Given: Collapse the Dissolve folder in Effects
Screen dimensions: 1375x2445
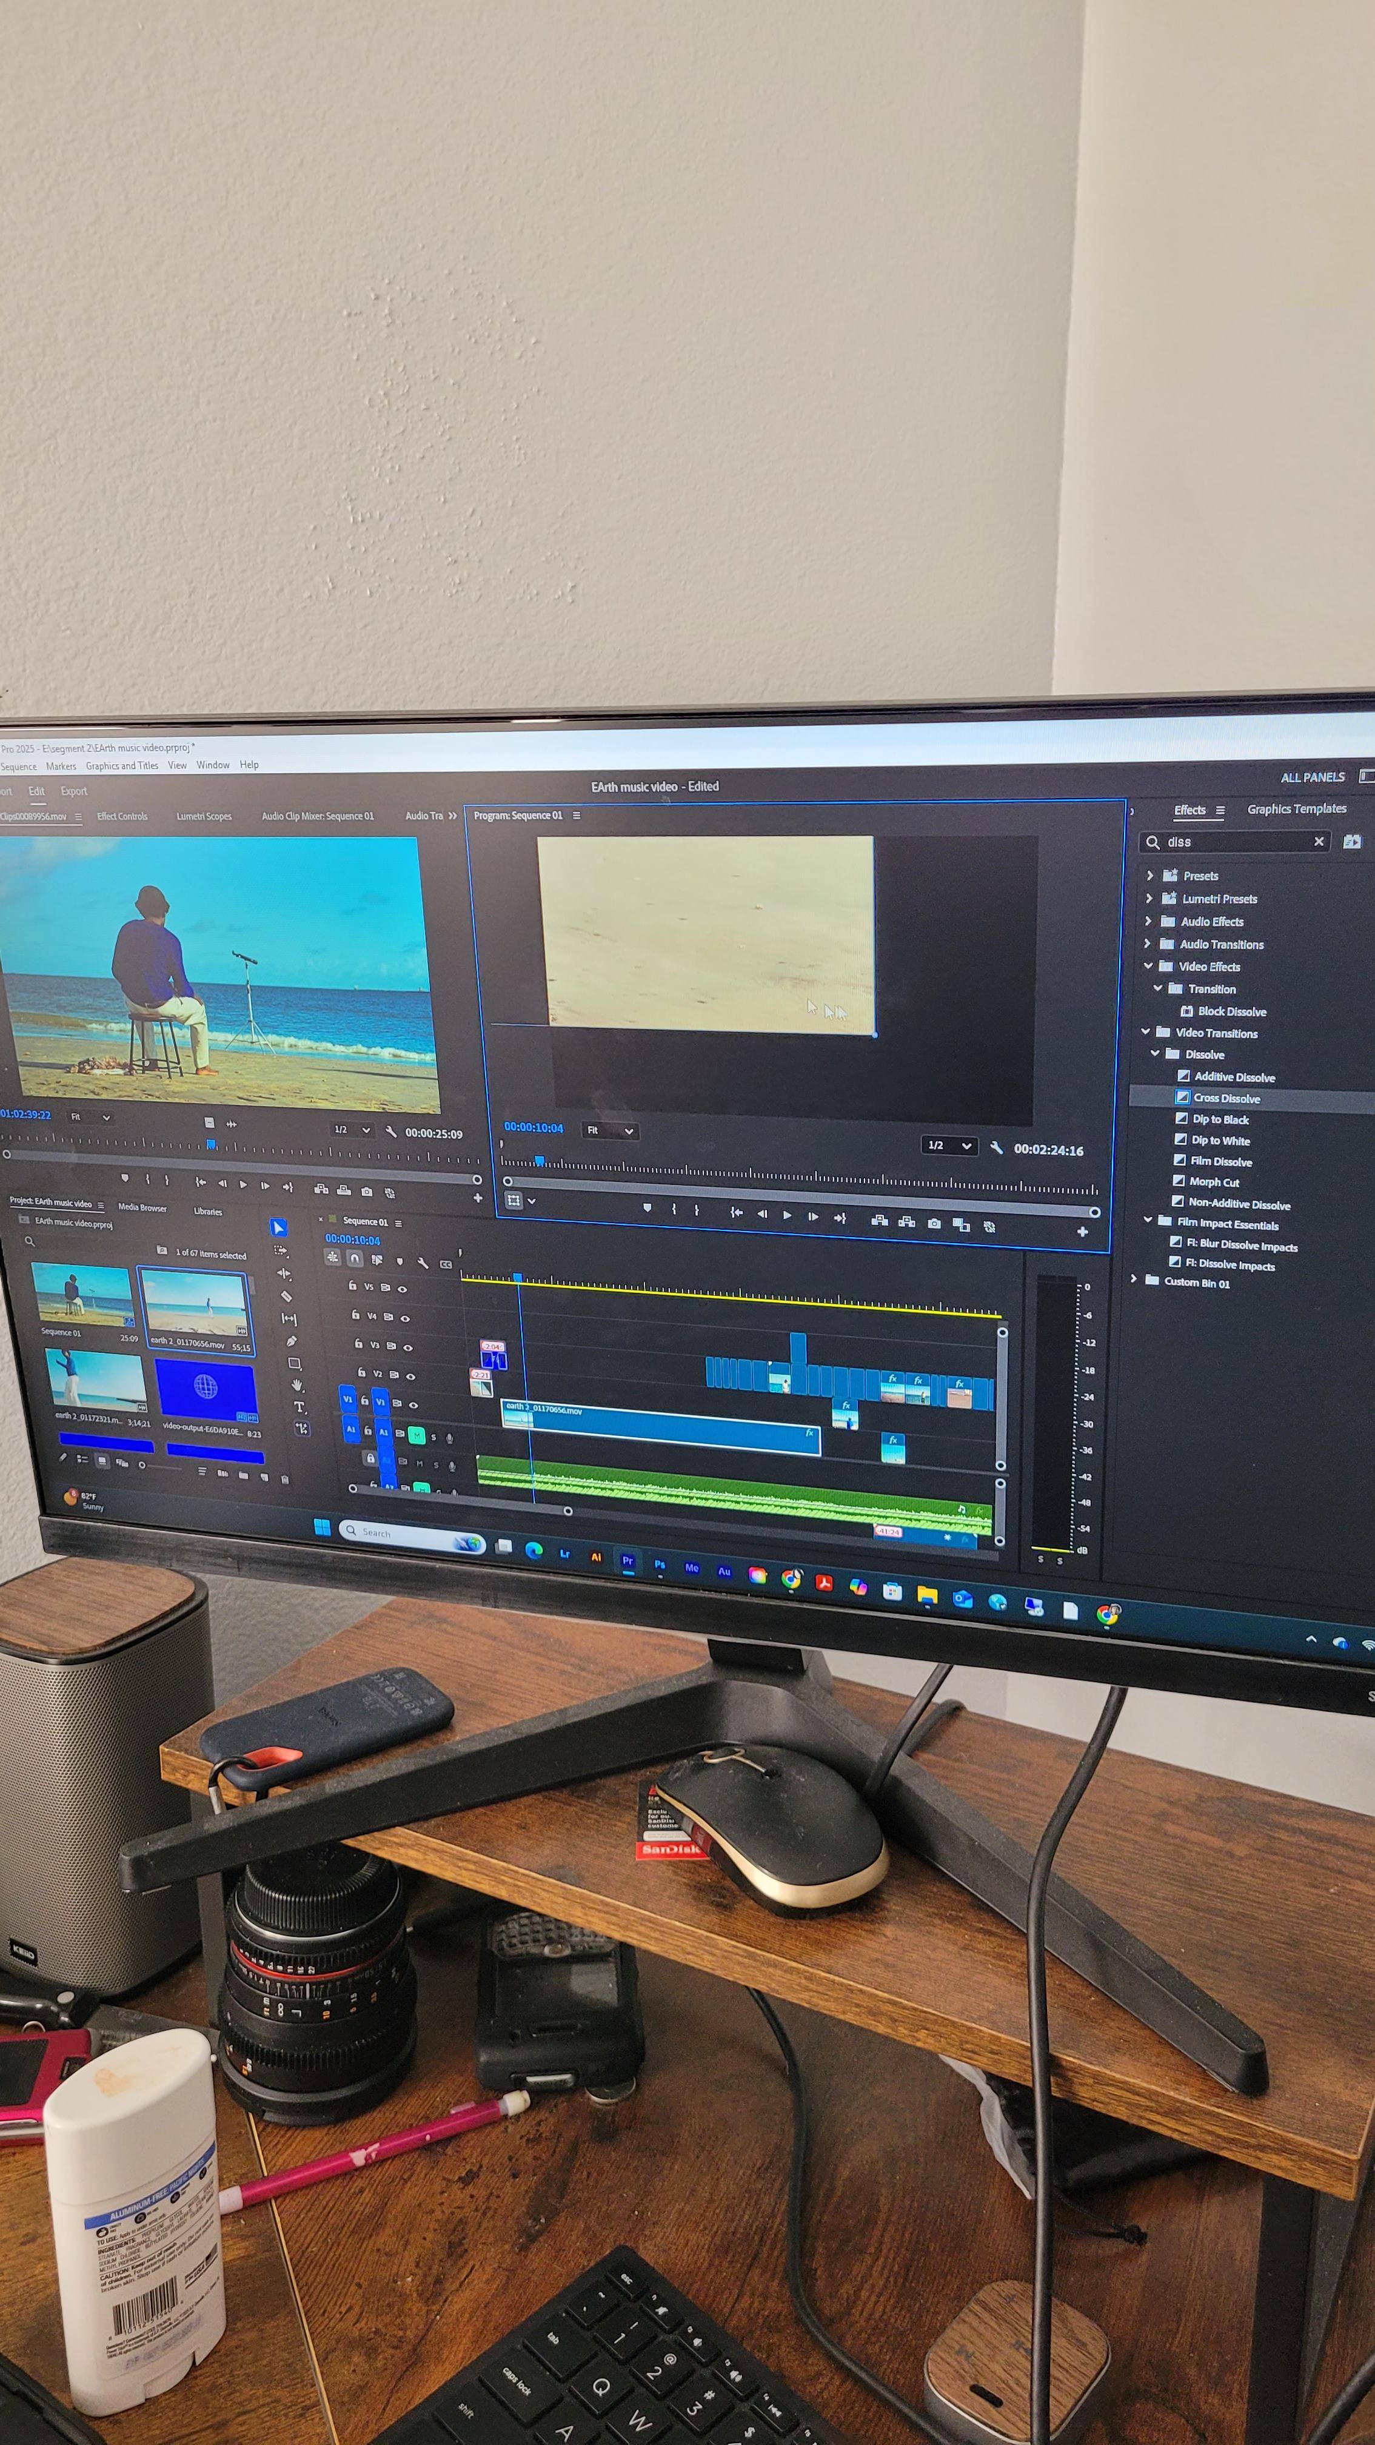Looking at the screenshot, I should 1155,1053.
